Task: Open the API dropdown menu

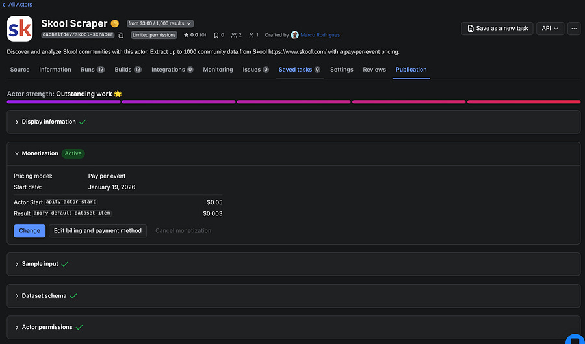Action: point(550,29)
